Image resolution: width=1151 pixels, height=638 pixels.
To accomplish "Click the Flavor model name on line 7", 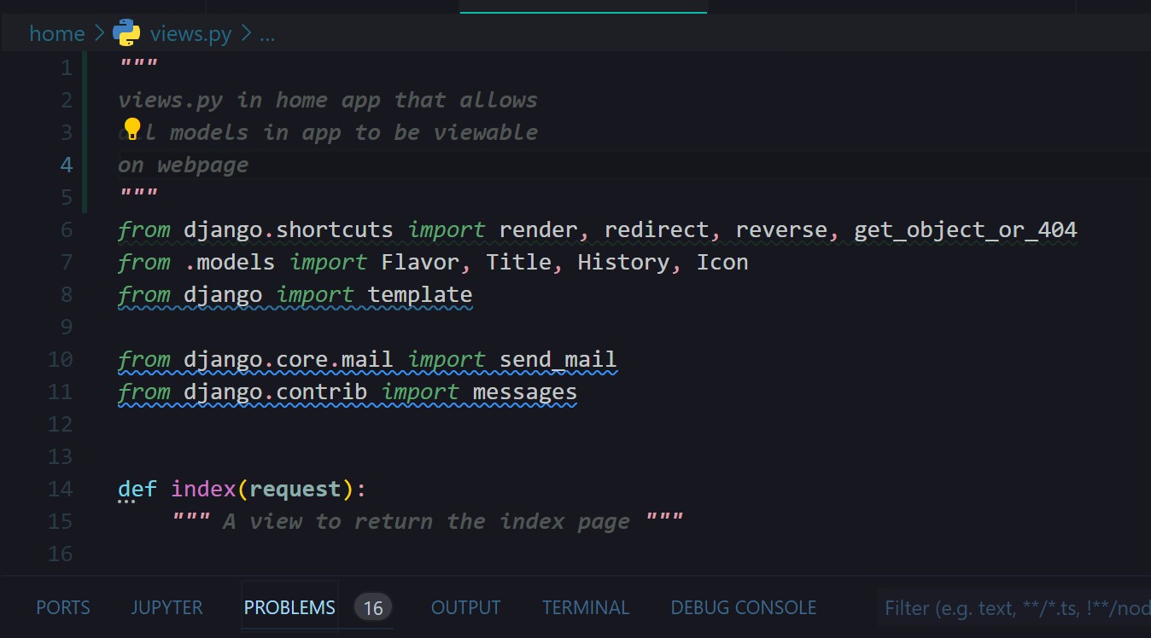I will 420,262.
